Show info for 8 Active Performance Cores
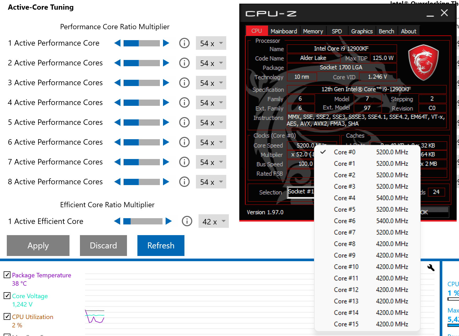The width and height of the screenshot is (459, 336). pyautogui.click(x=184, y=182)
